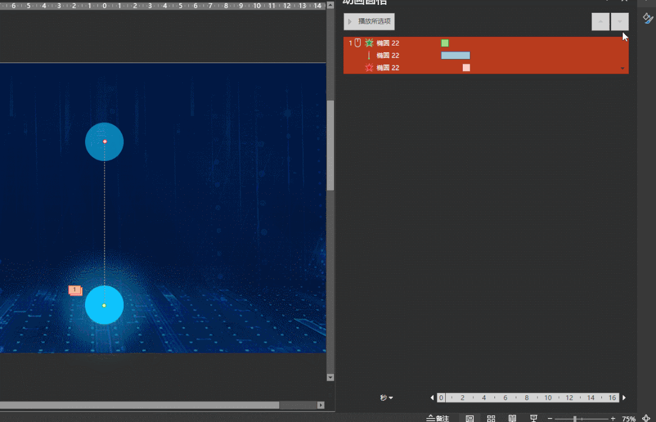
Task: Click the green start point of the motion path
Action: [x=104, y=305]
